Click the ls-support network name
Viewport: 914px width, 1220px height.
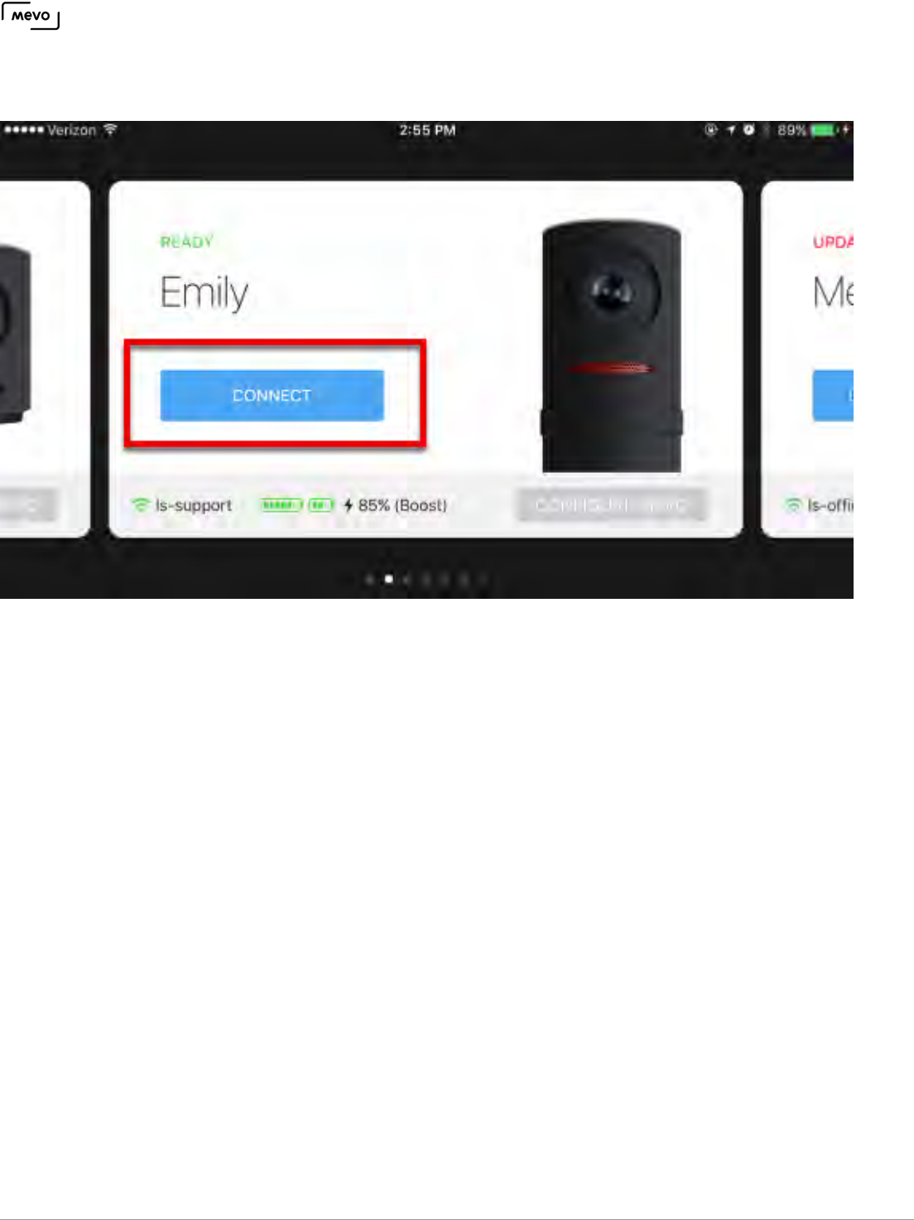tap(194, 505)
